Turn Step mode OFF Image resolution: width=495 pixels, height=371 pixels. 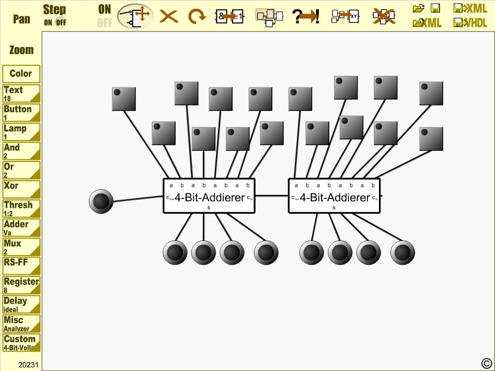pyautogui.click(x=61, y=22)
